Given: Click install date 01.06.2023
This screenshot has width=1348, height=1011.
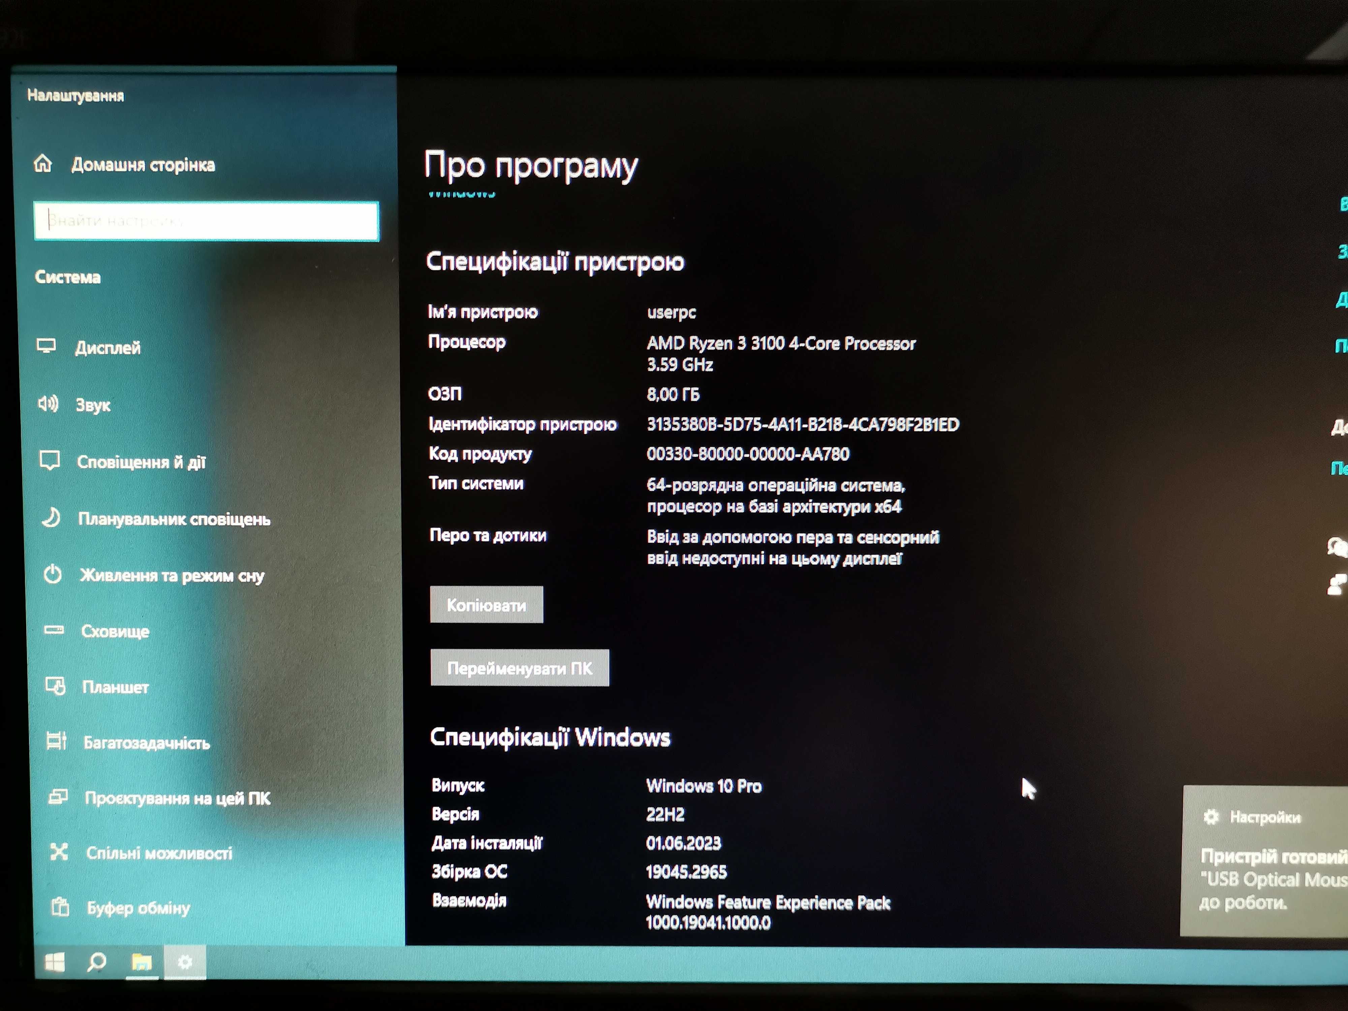Looking at the screenshot, I should pyautogui.click(x=683, y=843).
